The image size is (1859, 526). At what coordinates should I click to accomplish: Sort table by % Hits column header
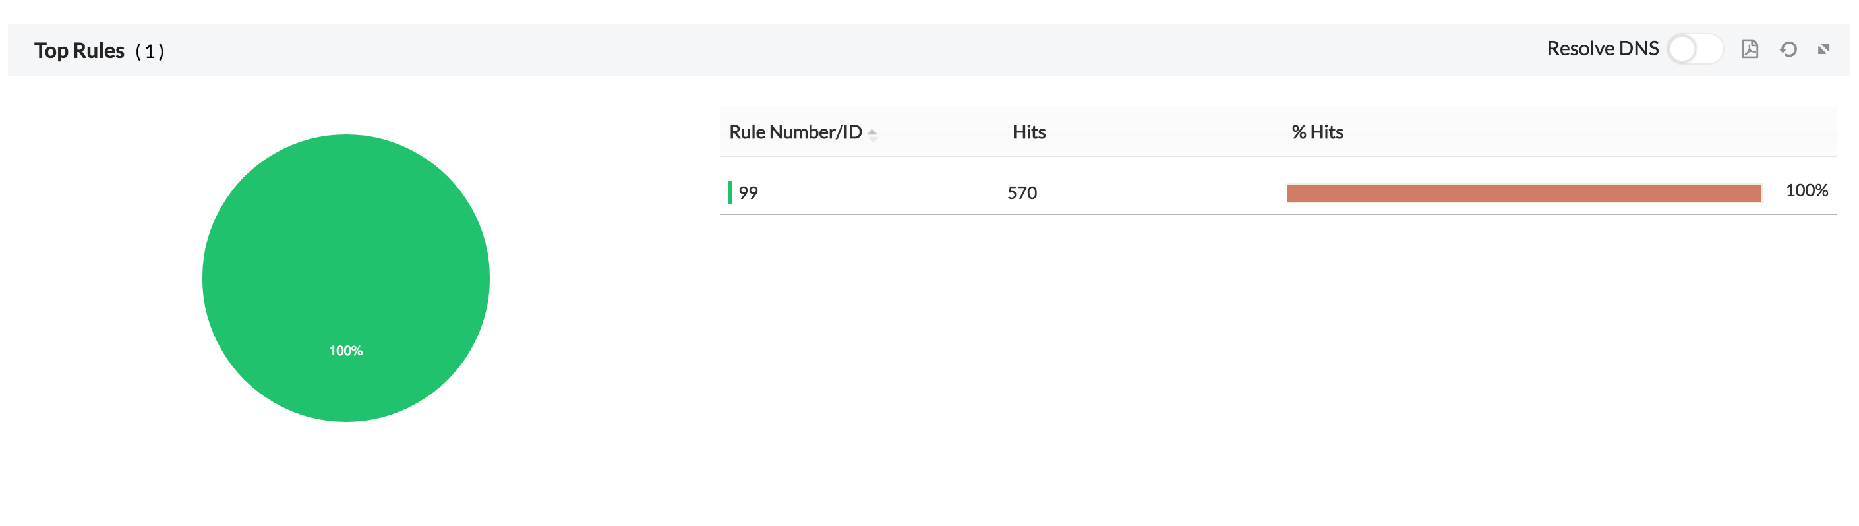point(1317,132)
